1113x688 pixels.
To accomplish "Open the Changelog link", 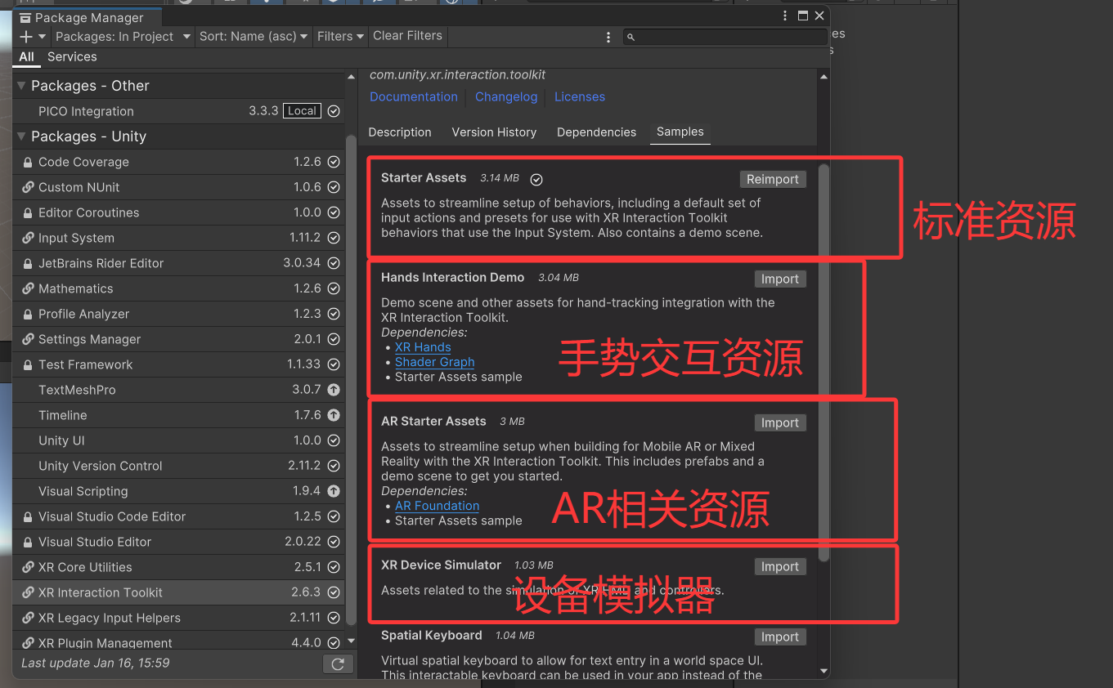I will point(506,96).
